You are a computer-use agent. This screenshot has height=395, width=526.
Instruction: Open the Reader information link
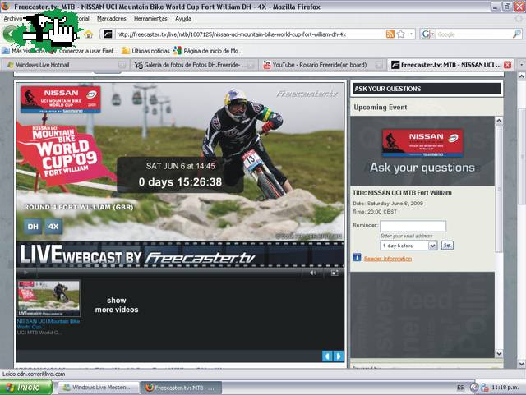pyautogui.click(x=387, y=259)
